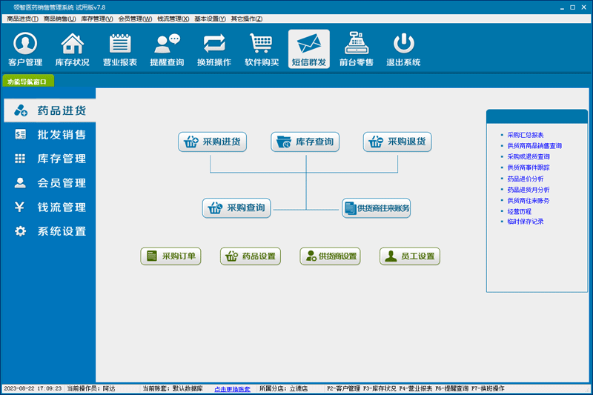Open the 采购或退货查询 link
Image resolution: width=593 pixels, height=395 pixels.
[x=529, y=156]
